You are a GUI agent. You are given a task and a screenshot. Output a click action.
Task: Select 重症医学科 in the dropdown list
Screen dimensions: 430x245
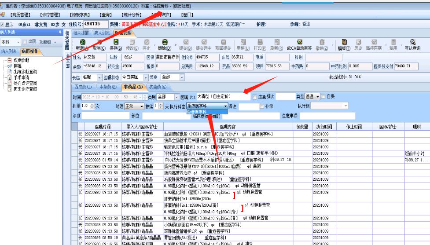click(x=207, y=112)
